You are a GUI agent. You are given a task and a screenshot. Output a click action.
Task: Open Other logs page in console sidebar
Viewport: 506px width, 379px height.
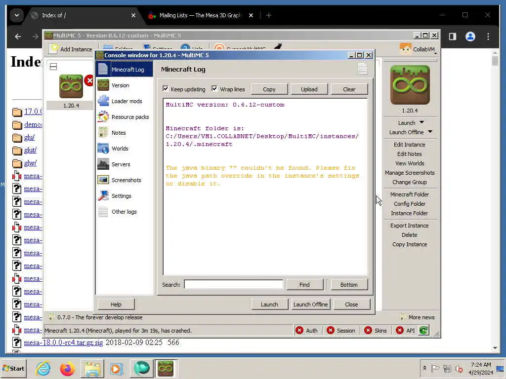click(125, 212)
